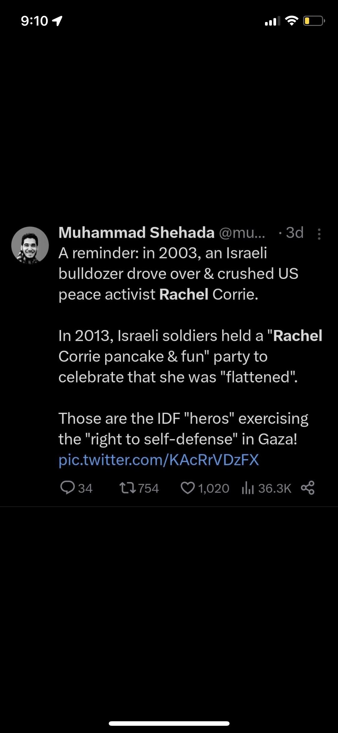Tap the battery indicator in status bar
Screen dimensions: 338x733
[x=313, y=21]
